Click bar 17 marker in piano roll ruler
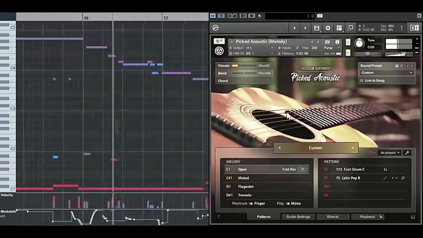 tap(165, 18)
